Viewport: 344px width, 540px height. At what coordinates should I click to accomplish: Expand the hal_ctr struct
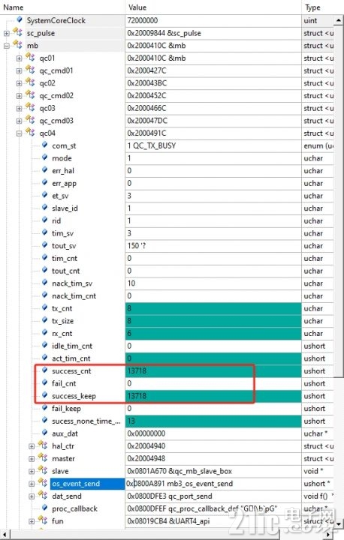(x=32, y=446)
